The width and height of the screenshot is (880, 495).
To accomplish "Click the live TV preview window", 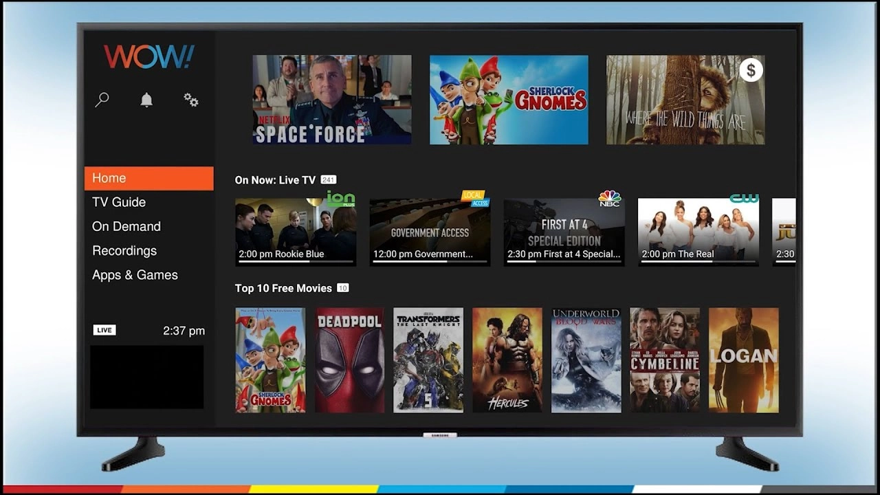I will coord(147,377).
